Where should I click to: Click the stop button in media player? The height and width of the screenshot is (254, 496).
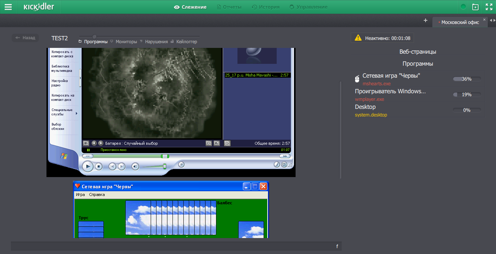[x=98, y=167]
